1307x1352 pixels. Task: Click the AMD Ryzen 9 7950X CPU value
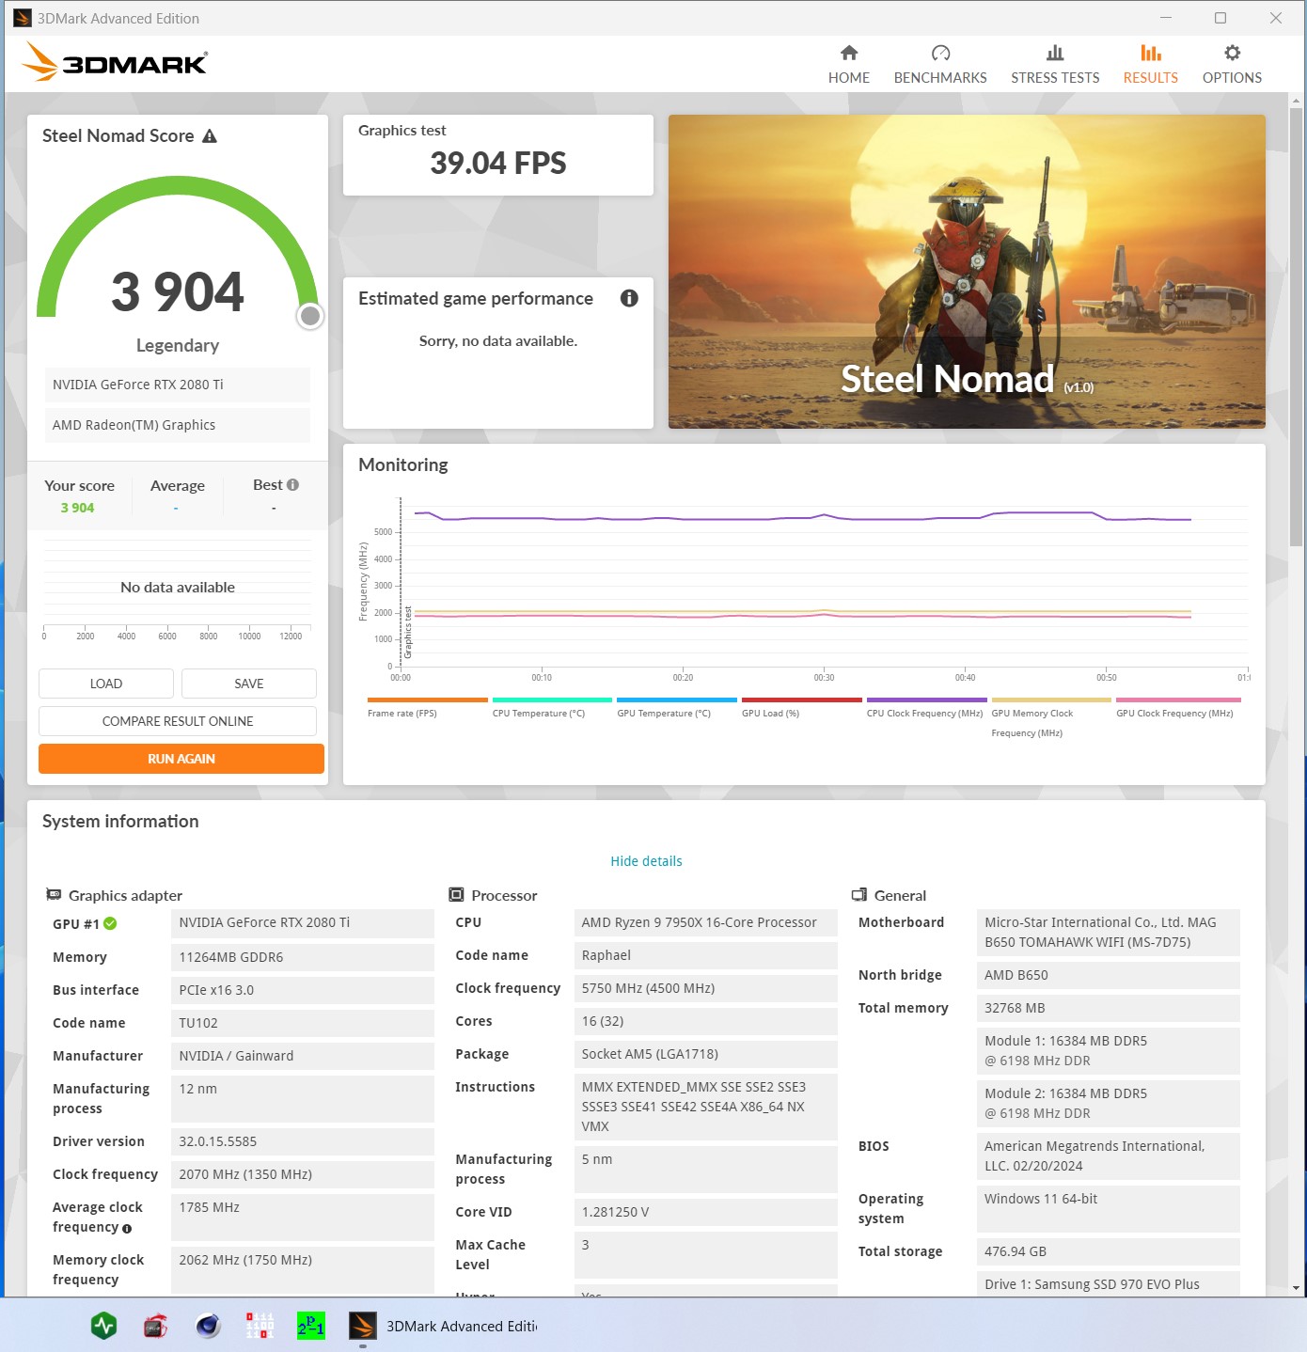pos(705,922)
